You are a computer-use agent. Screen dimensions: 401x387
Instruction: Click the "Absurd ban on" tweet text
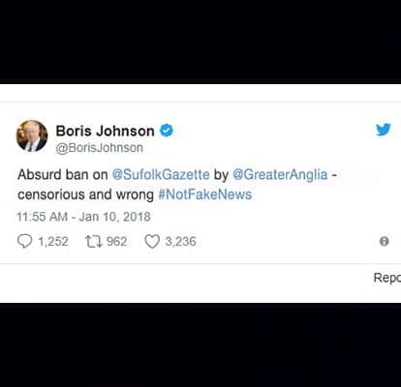point(63,174)
